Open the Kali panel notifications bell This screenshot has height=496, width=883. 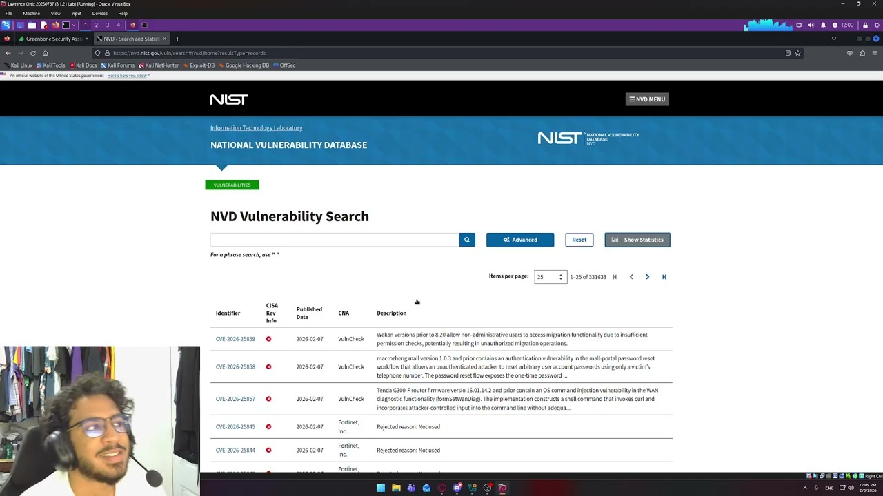(x=823, y=25)
